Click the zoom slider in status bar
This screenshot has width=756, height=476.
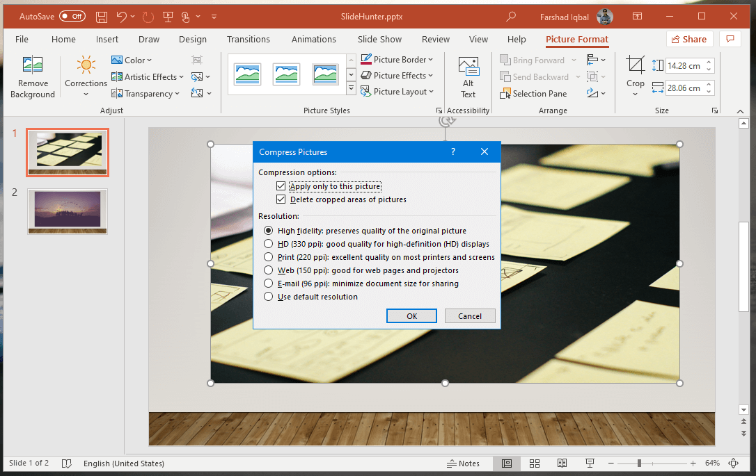tap(640, 463)
